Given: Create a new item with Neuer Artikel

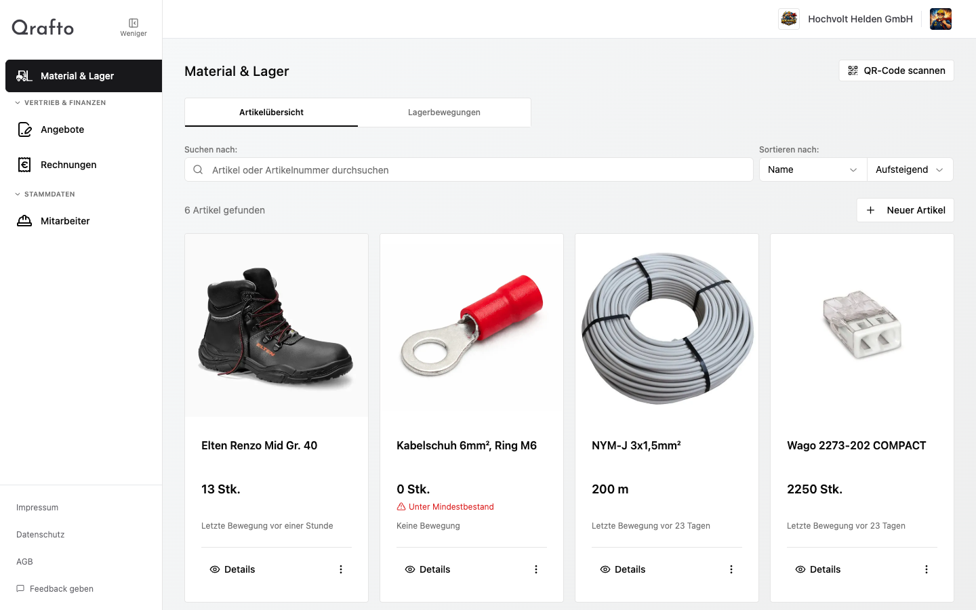Looking at the screenshot, I should coord(905,210).
